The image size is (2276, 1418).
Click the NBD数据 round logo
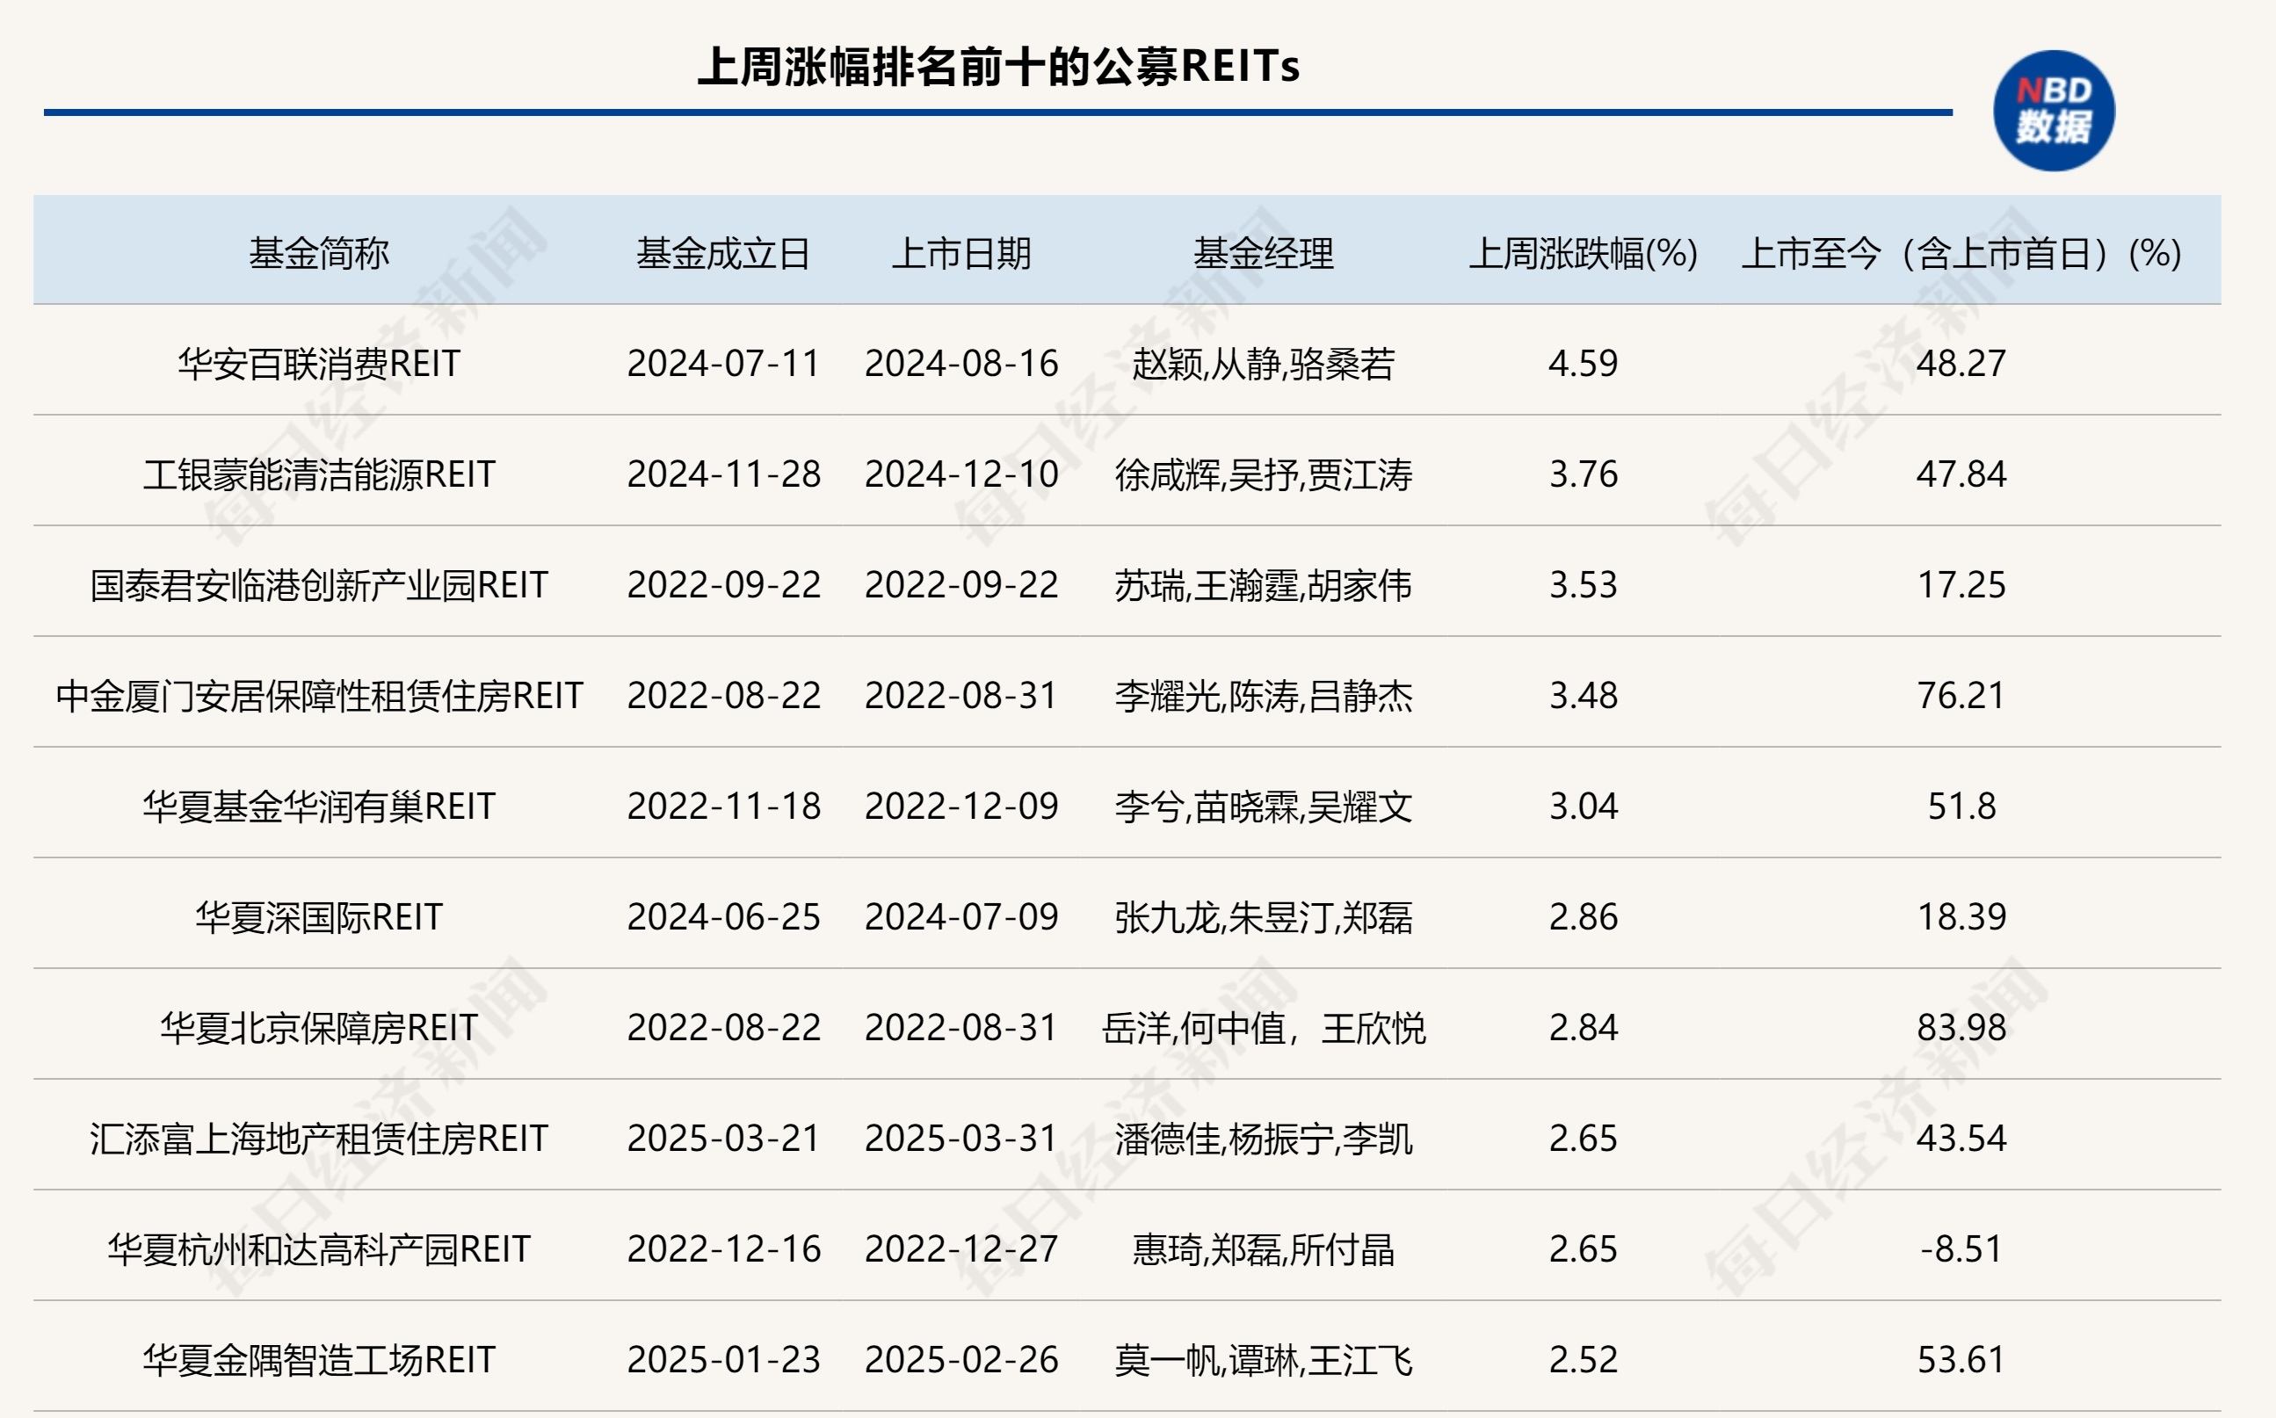pos(2053,111)
